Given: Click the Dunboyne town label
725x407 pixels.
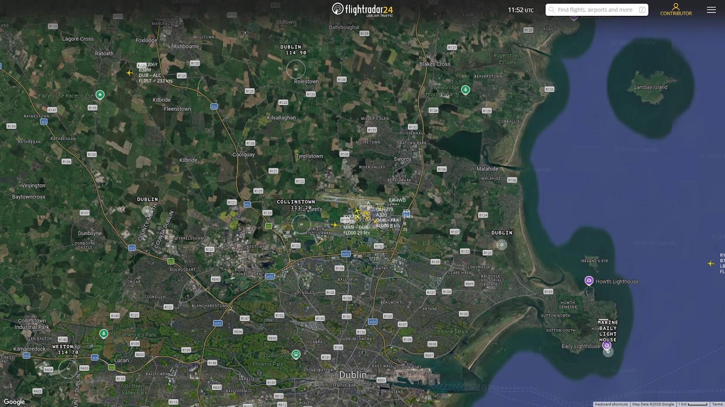Looking at the screenshot, I should pyautogui.click(x=90, y=233).
